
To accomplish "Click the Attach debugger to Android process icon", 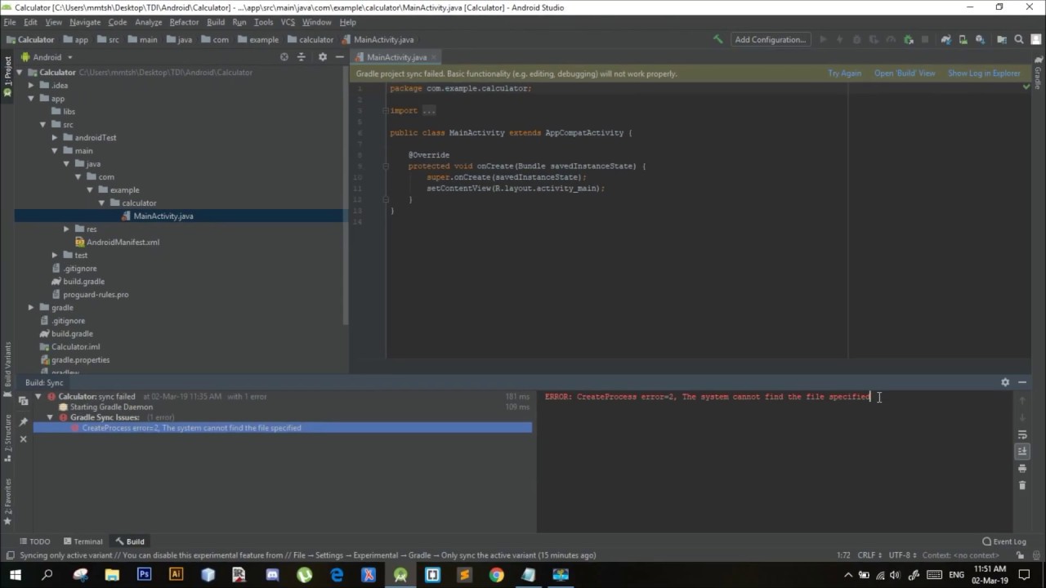I will (x=908, y=39).
